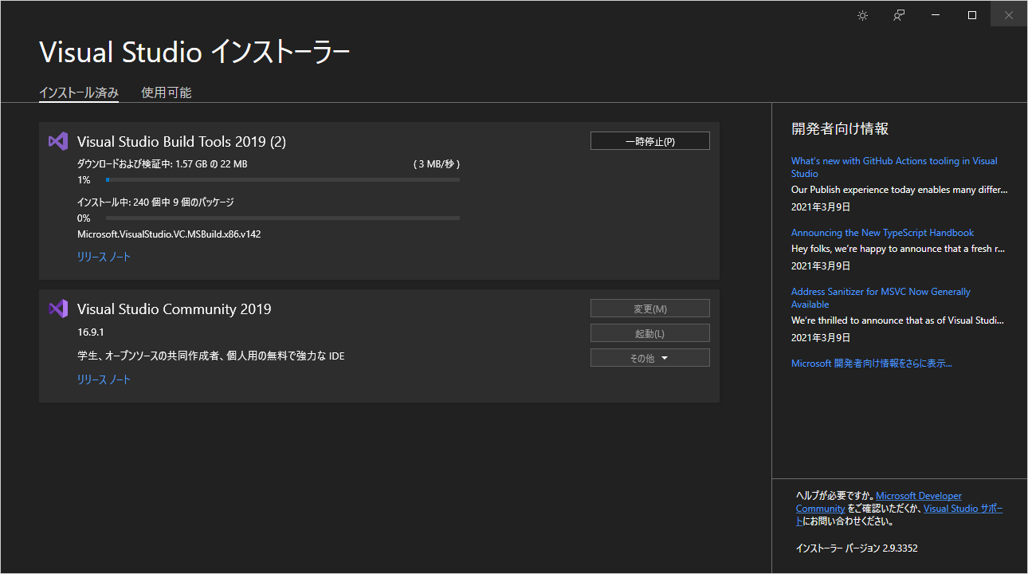This screenshot has height=574, width=1028.
Task: Click the 1% download percentage label
Action: (84, 180)
